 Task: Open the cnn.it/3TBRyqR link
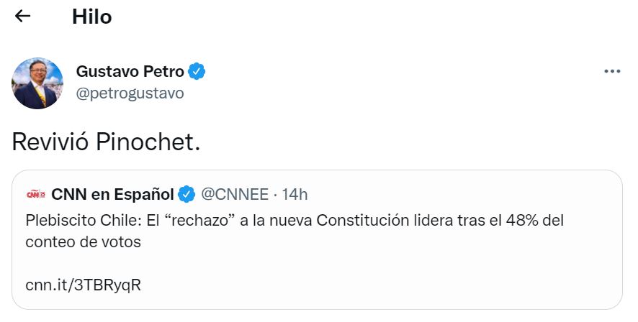point(84,285)
